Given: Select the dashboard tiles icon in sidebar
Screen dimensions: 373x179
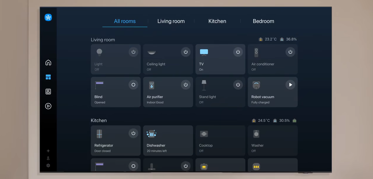Looking at the screenshot, I should click(48, 77).
